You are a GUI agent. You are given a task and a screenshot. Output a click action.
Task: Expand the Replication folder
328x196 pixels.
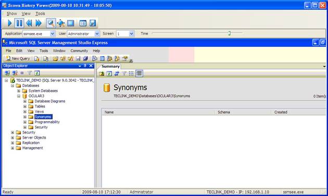coord(12,143)
